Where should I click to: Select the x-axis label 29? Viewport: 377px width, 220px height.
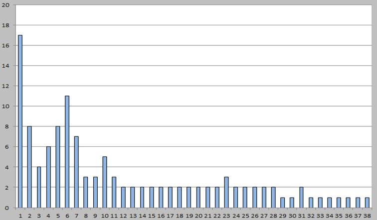pos(283,215)
